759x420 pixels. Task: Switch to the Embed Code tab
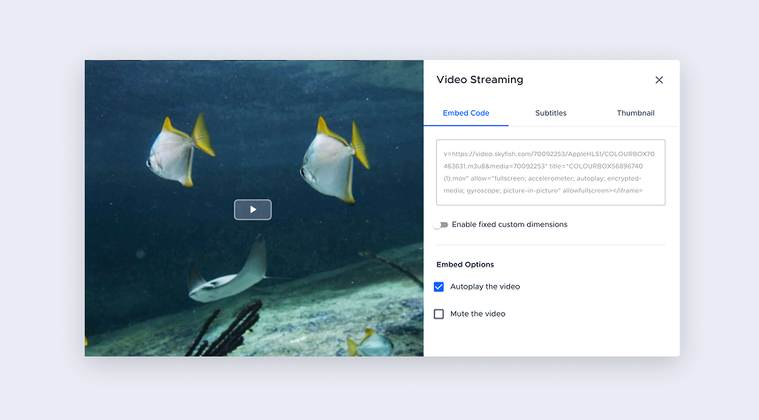466,113
